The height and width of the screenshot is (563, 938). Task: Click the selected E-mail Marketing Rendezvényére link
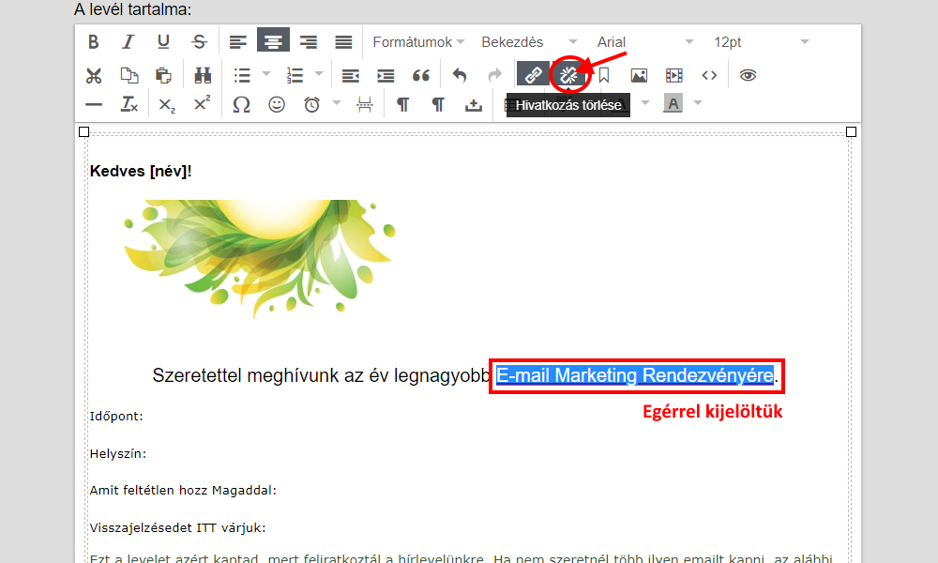(x=635, y=375)
